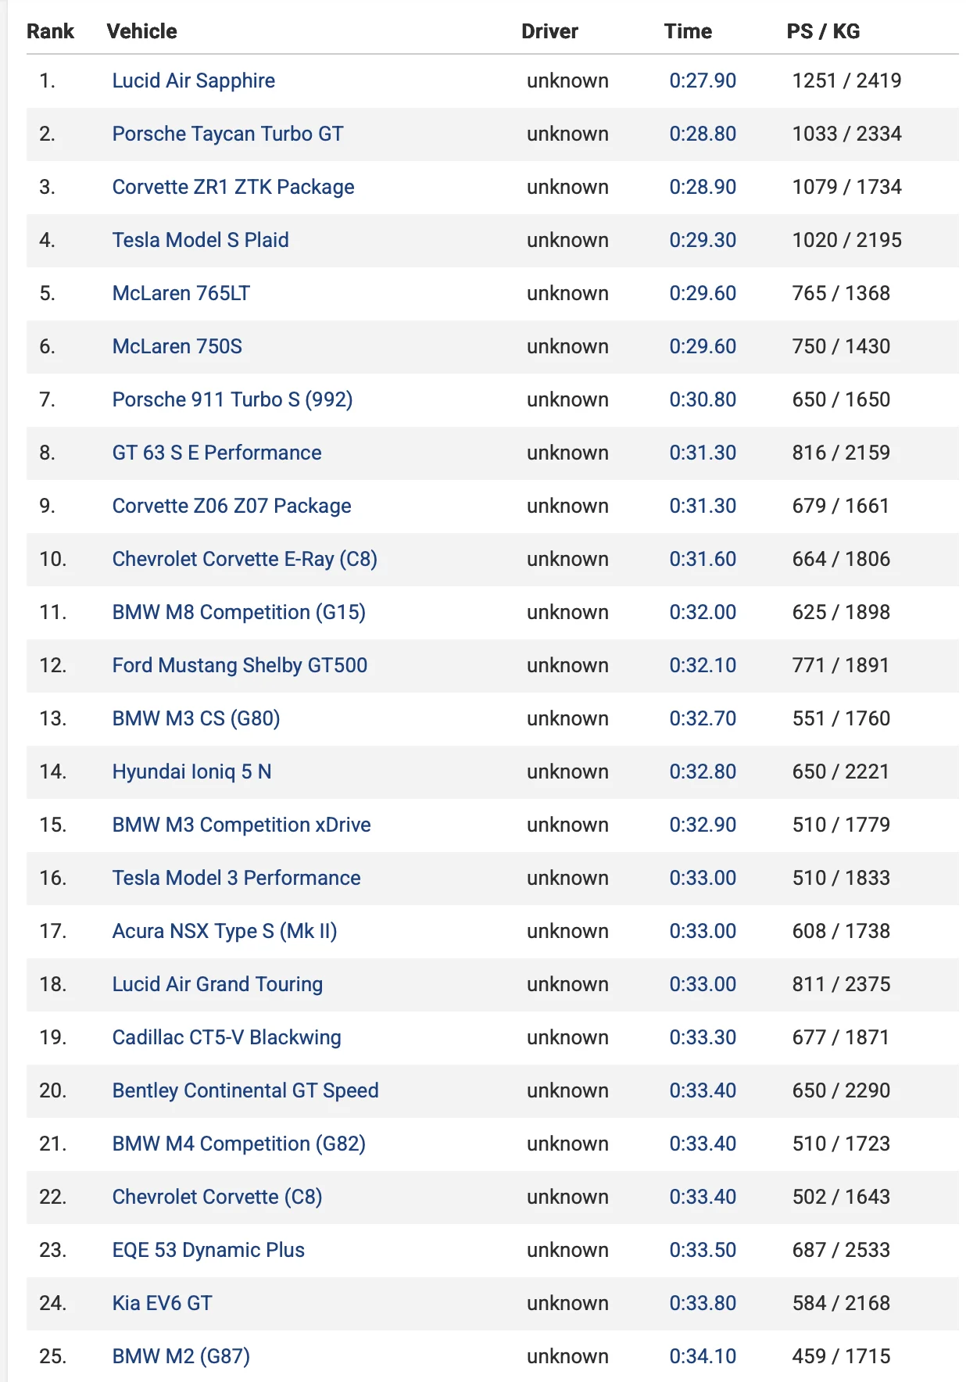Open the Acura NSX Type S (Mk II) link
The width and height of the screenshot is (966, 1382).
point(224,931)
